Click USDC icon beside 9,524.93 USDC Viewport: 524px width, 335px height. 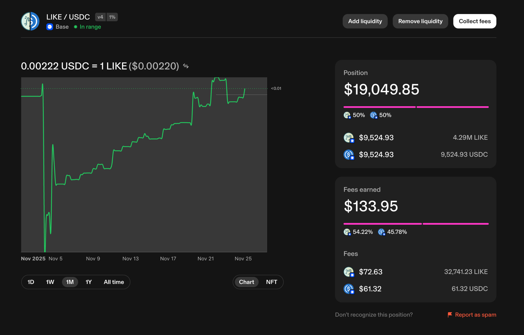tap(348, 155)
